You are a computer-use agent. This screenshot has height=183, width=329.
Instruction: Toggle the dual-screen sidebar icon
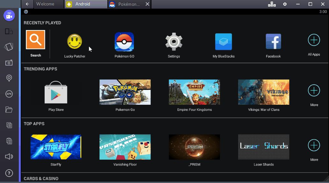pyautogui.click(x=9, y=31)
